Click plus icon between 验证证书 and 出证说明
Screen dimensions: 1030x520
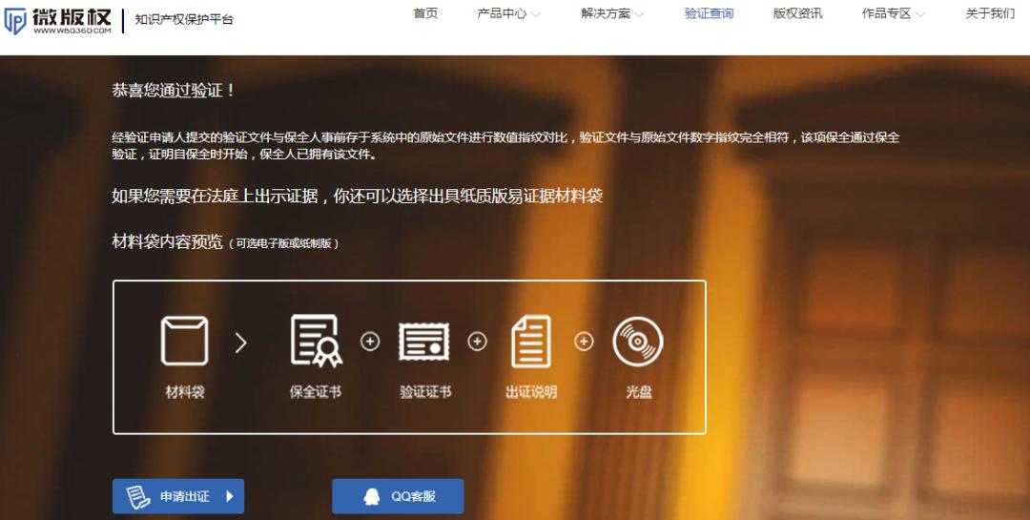coord(477,342)
